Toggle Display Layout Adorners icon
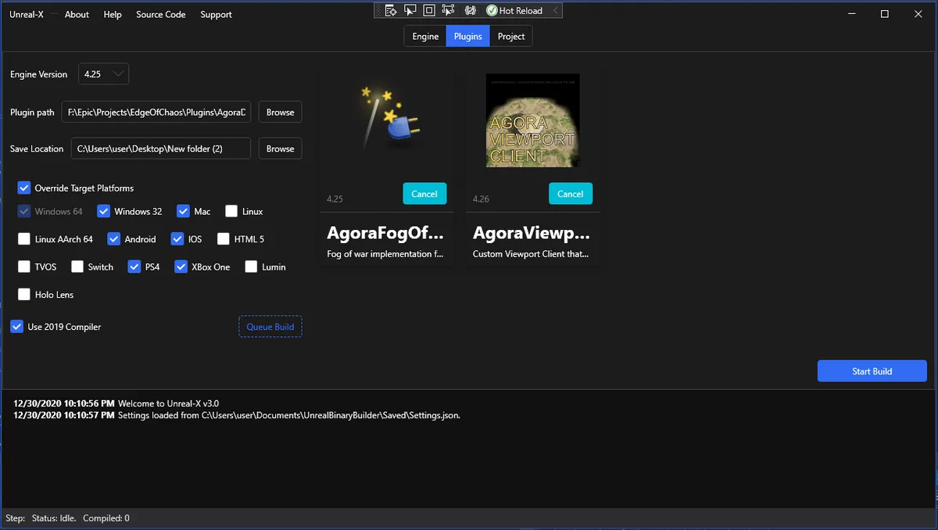The width and height of the screenshot is (938, 530). [429, 11]
